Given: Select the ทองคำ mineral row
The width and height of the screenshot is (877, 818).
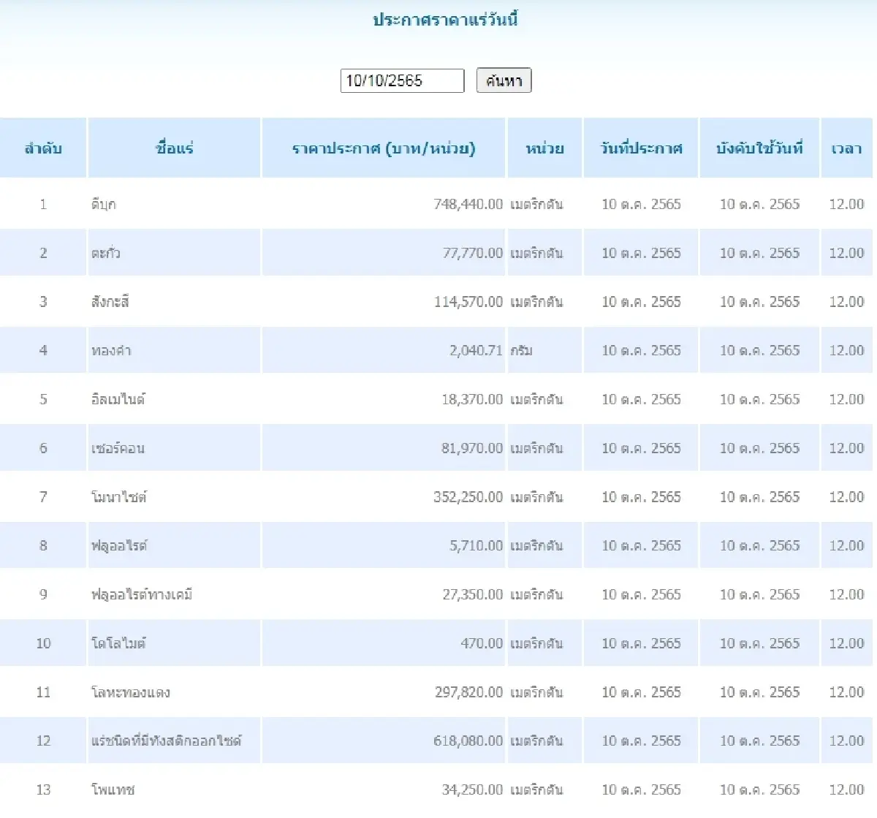Looking at the screenshot, I should [x=292, y=349].
